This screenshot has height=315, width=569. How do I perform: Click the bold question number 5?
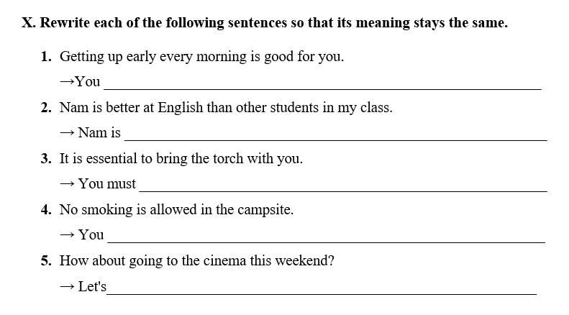[46, 260]
